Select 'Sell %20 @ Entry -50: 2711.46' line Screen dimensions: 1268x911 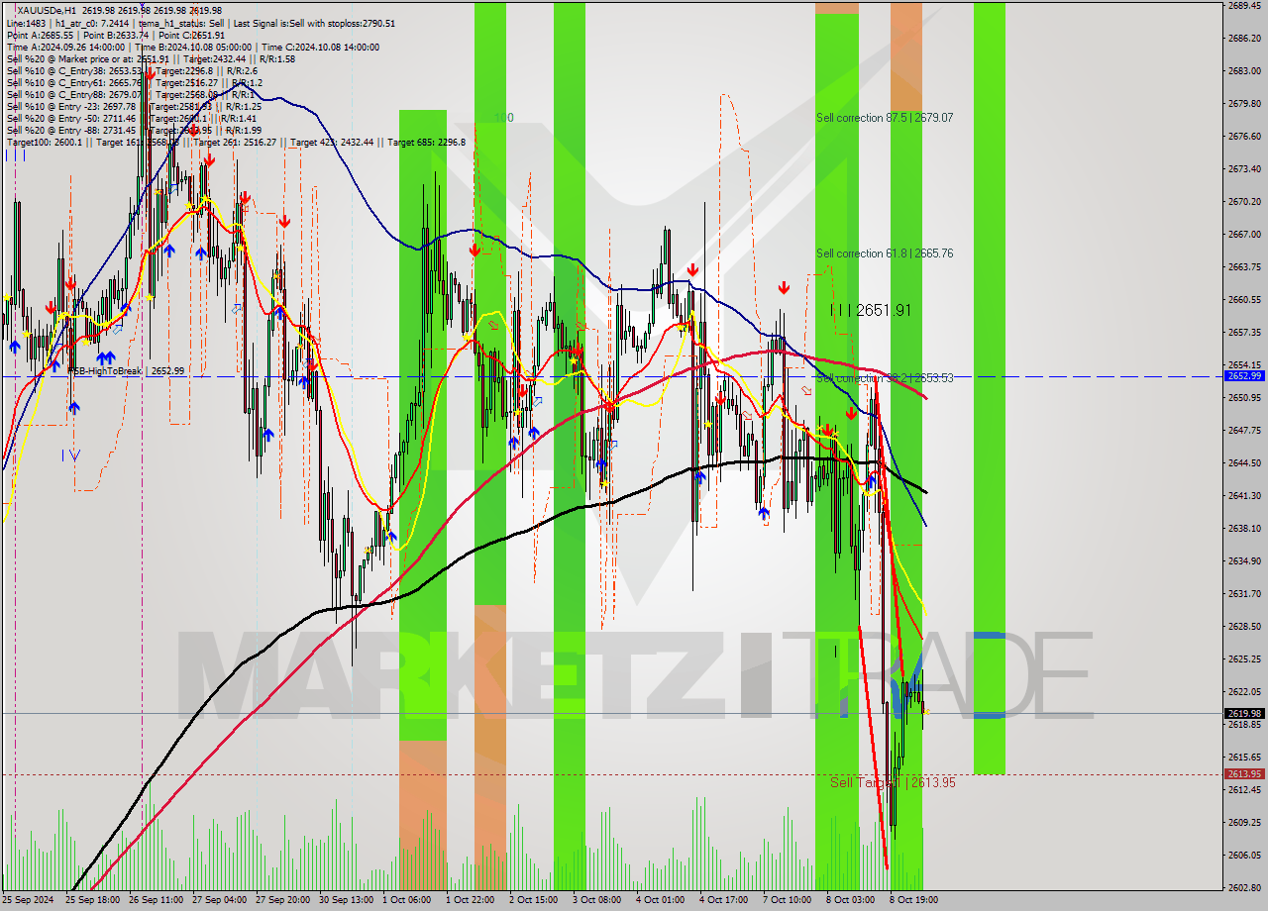134,118
